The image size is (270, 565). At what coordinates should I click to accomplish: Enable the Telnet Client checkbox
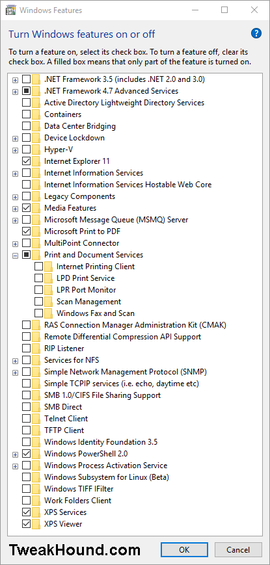pos(26,419)
